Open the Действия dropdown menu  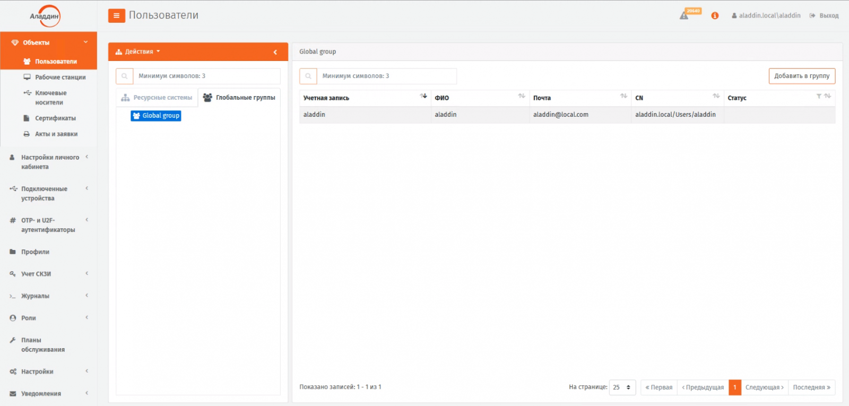point(138,52)
